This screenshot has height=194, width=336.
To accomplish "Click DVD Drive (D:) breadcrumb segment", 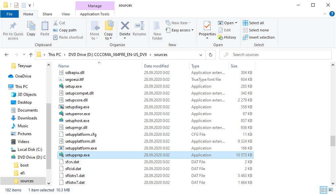I will (108, 55).
